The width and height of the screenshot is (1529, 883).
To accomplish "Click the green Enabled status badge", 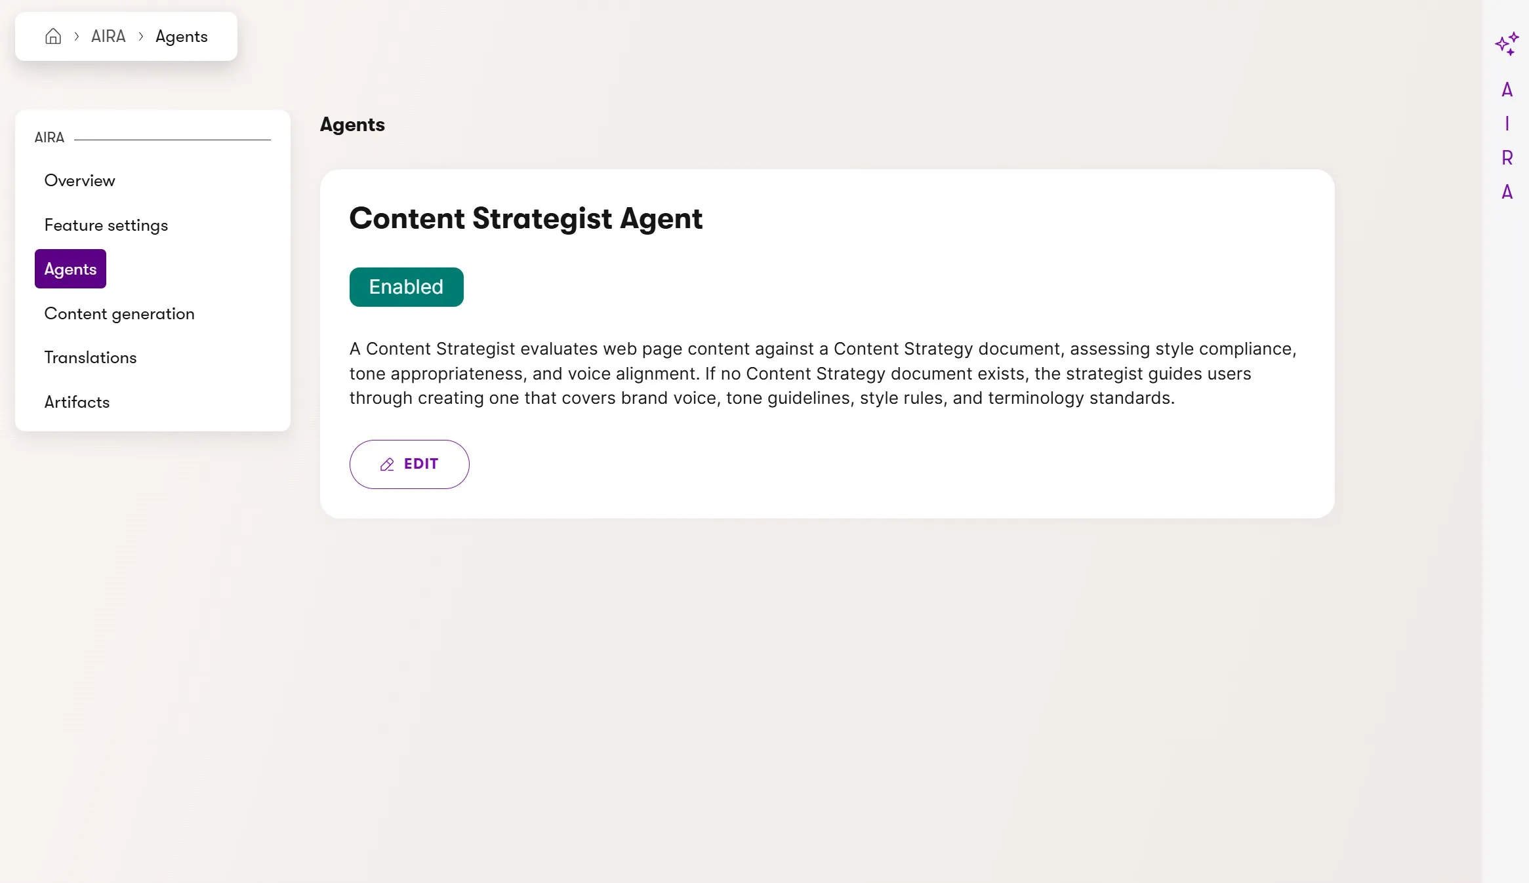I will (x=406, y=287).
